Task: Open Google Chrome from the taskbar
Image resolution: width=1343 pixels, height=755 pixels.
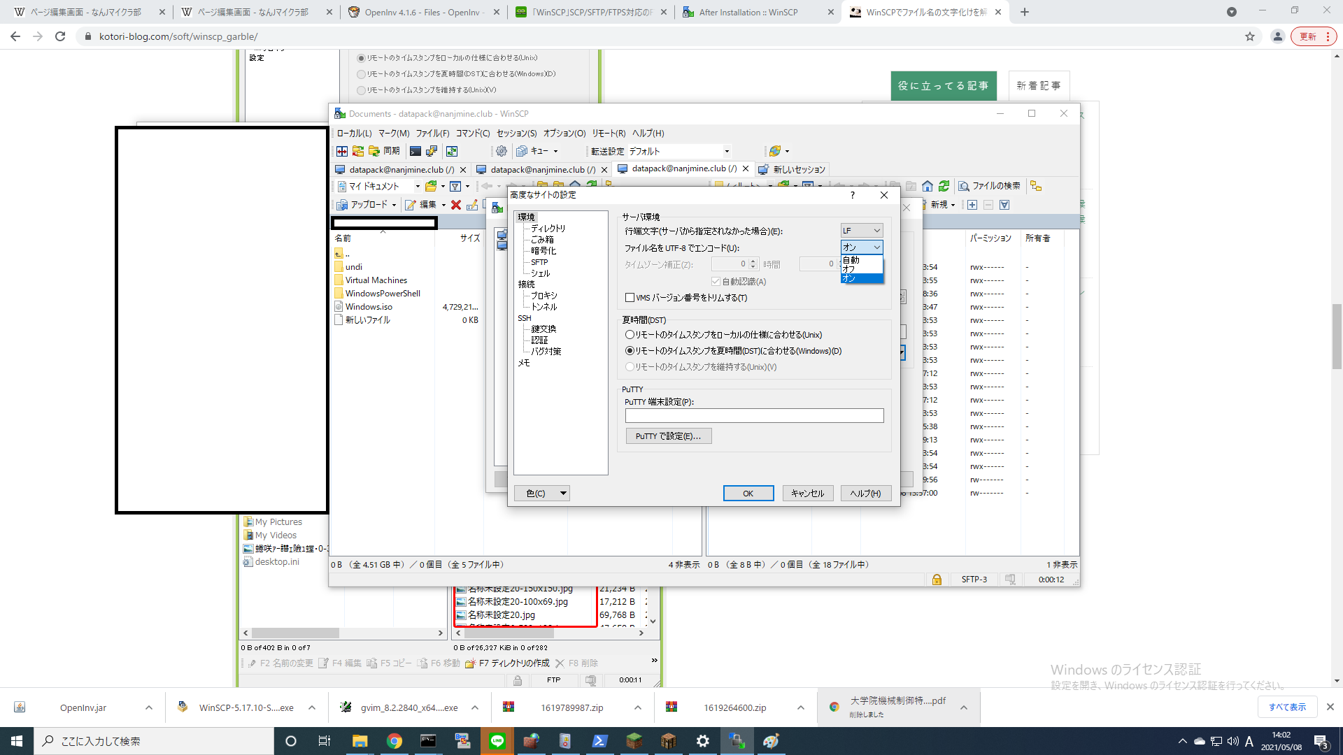Action: [x=395, y=741]
